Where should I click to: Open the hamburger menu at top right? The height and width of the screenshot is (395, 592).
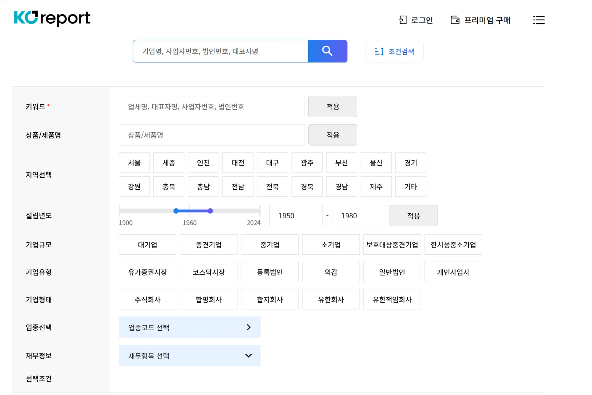pyautogui.click(x=539, y=20)
